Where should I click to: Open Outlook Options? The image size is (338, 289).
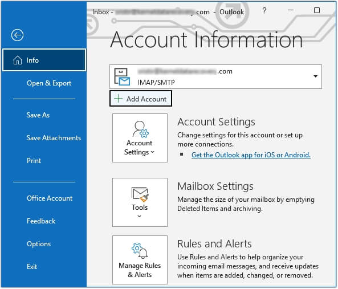pos(39,244)
